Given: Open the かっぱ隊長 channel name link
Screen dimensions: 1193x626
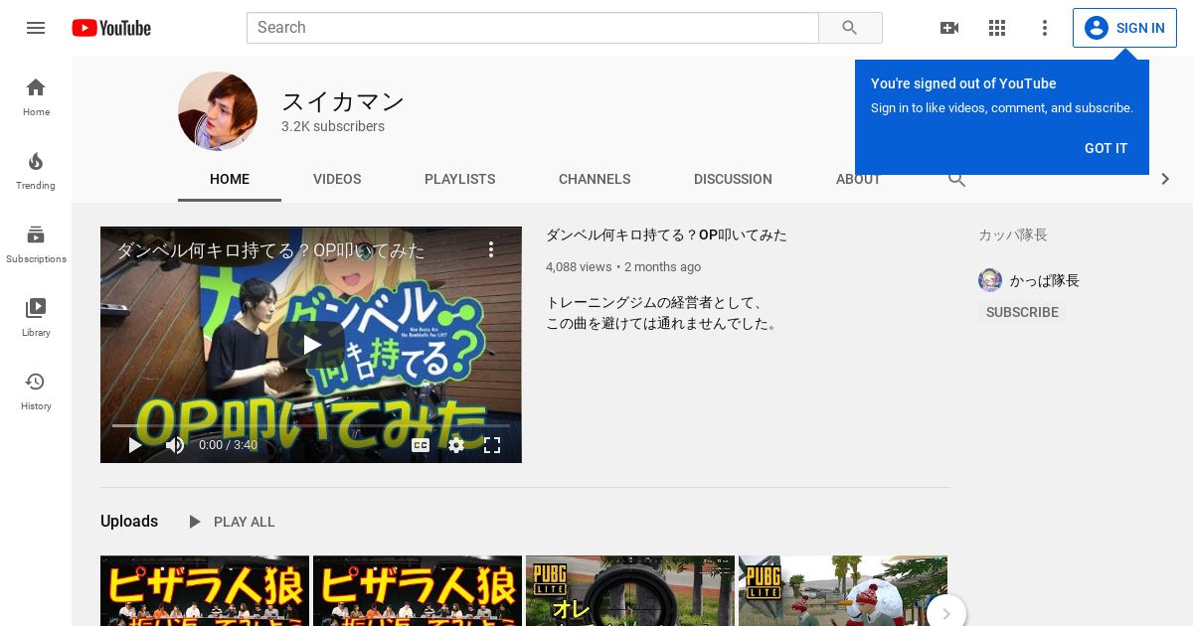Looking at the screenshot, I should 1045,281.
